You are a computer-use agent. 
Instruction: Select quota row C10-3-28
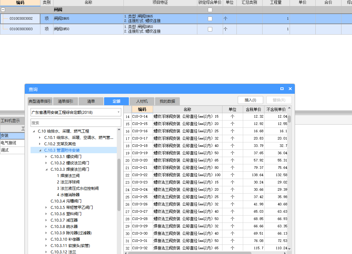205,219
